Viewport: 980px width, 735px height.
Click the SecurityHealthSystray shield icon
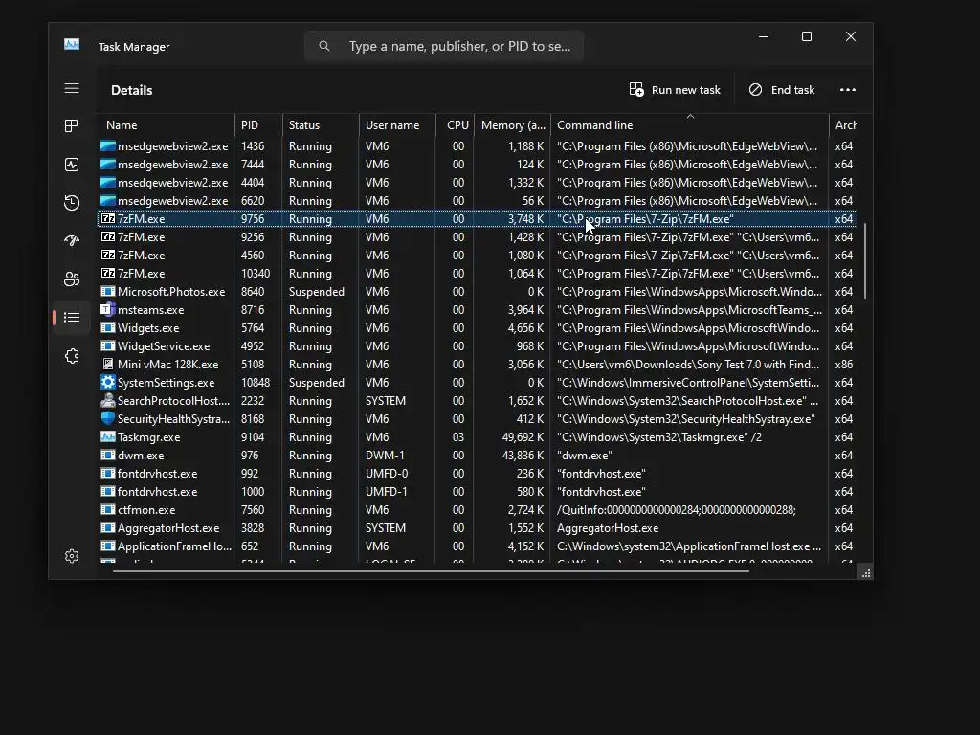coord(108,418)
